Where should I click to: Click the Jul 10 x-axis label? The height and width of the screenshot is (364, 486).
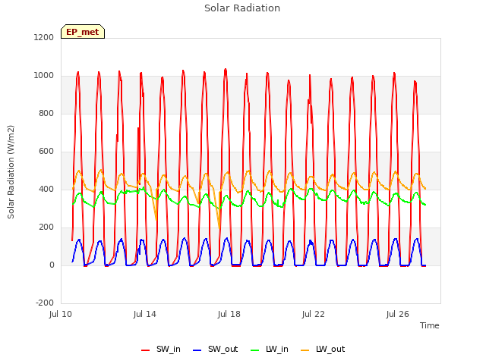(x=61, y=315)
